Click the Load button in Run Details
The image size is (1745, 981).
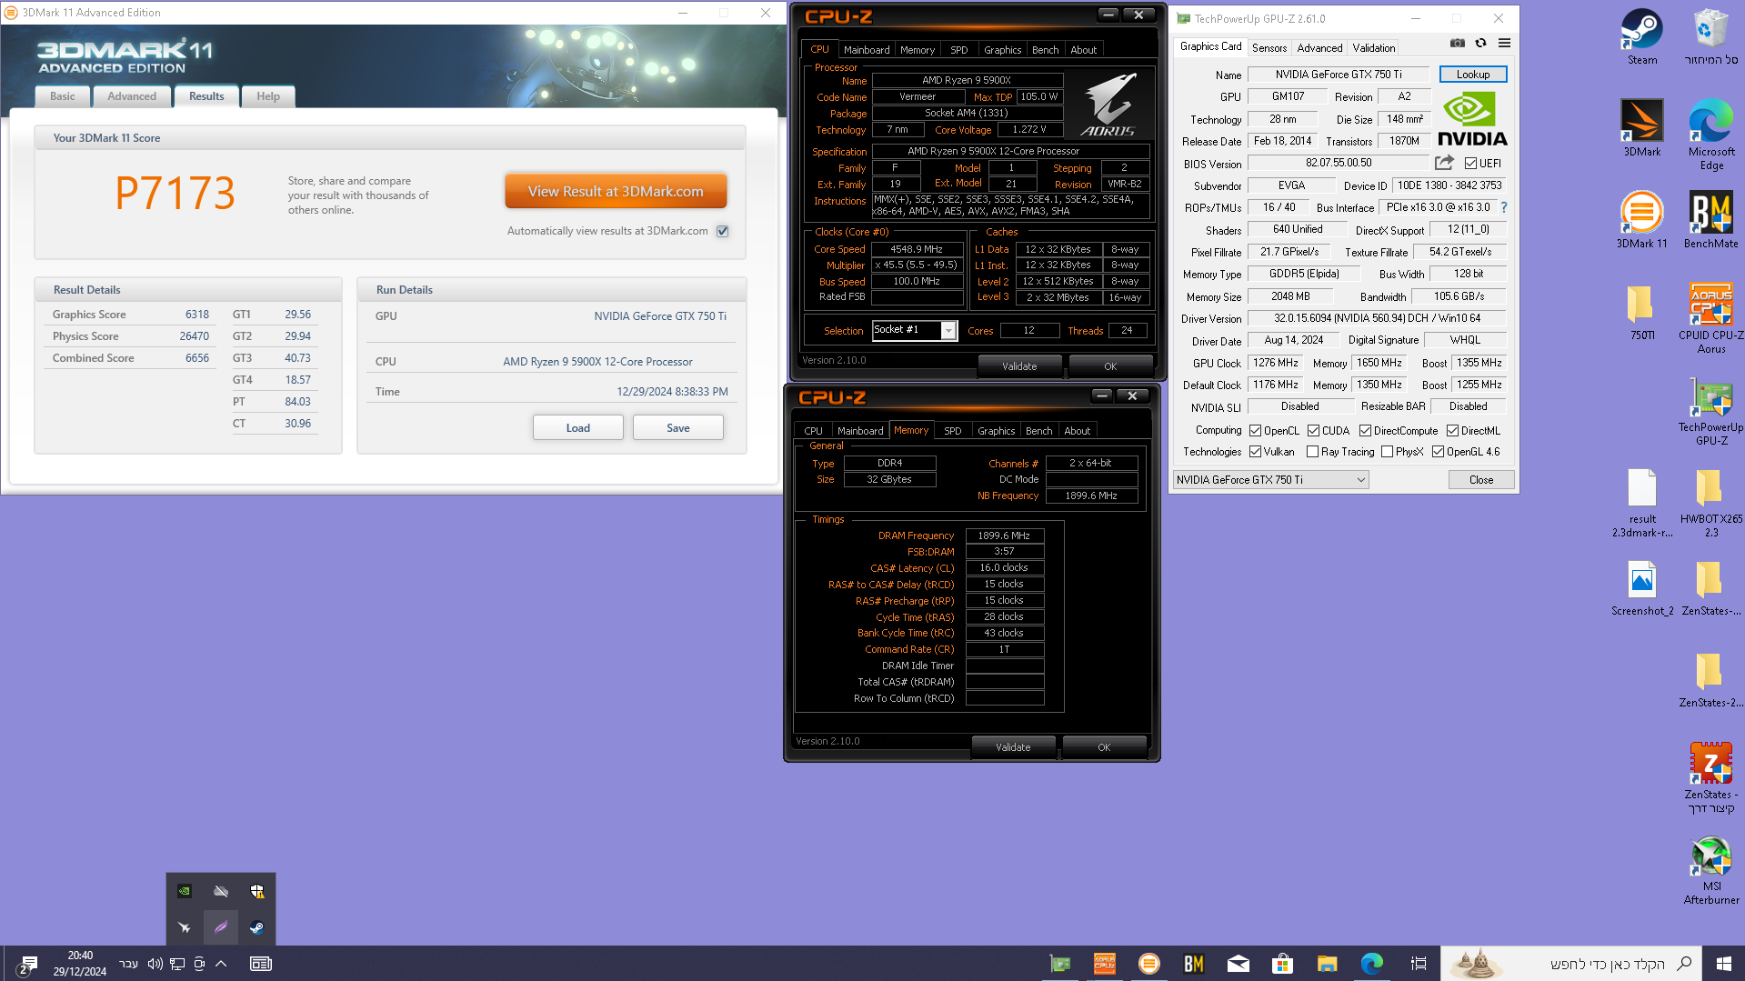[578, 428]
